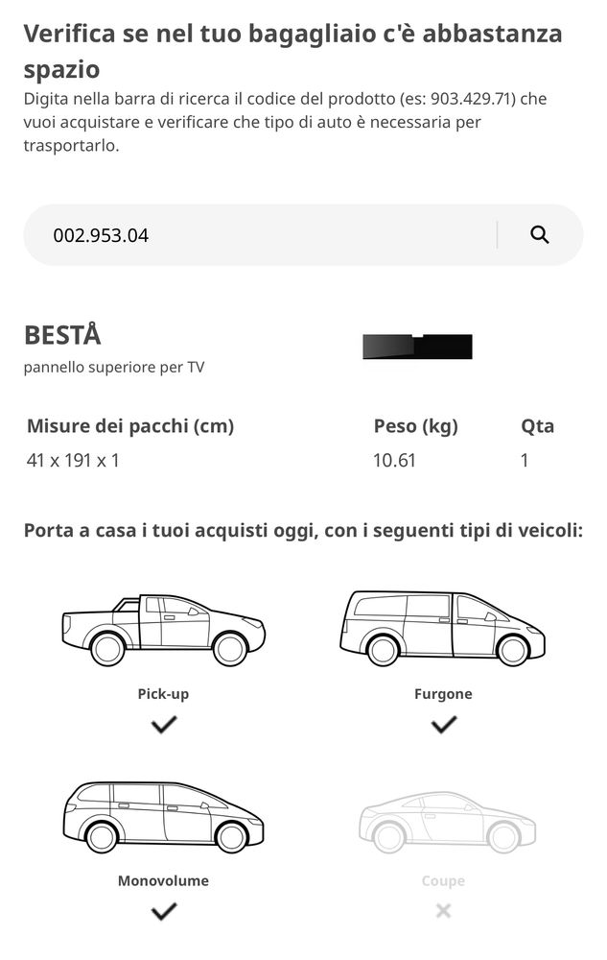Click the magnifying glass search icon
Image resolution: width=607 pixels, height=960 pixels.
pos(540,235)
